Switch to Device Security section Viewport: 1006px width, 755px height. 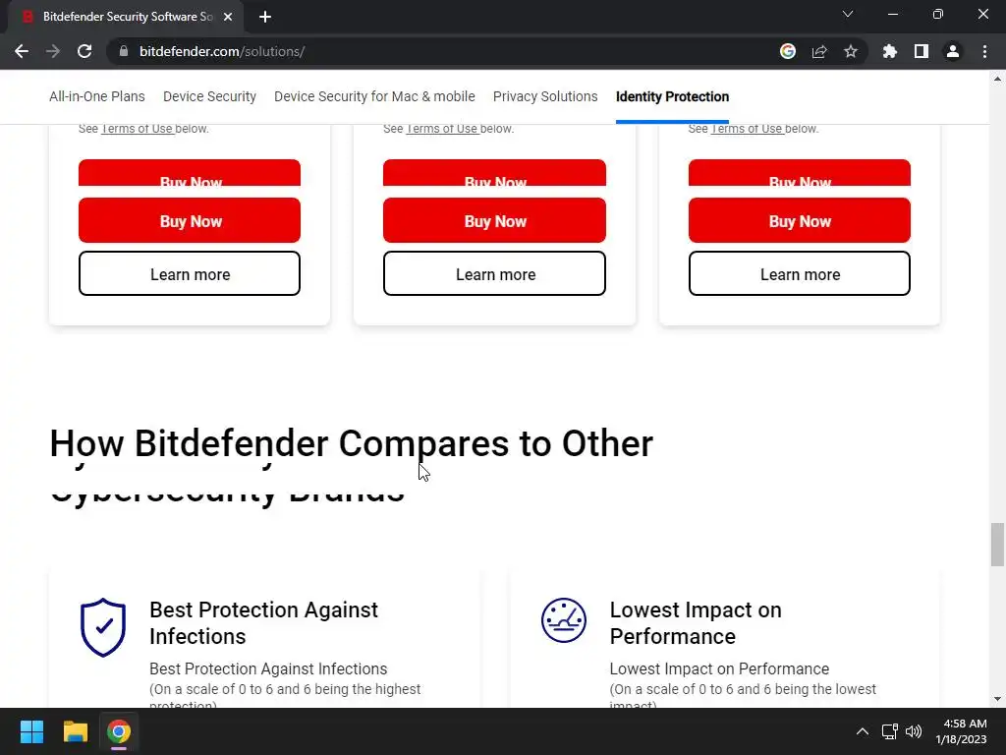[x=210, y=96]
